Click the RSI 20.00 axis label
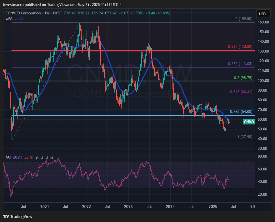This screenshot has height=222, width=275. click(x=262, y=194)
